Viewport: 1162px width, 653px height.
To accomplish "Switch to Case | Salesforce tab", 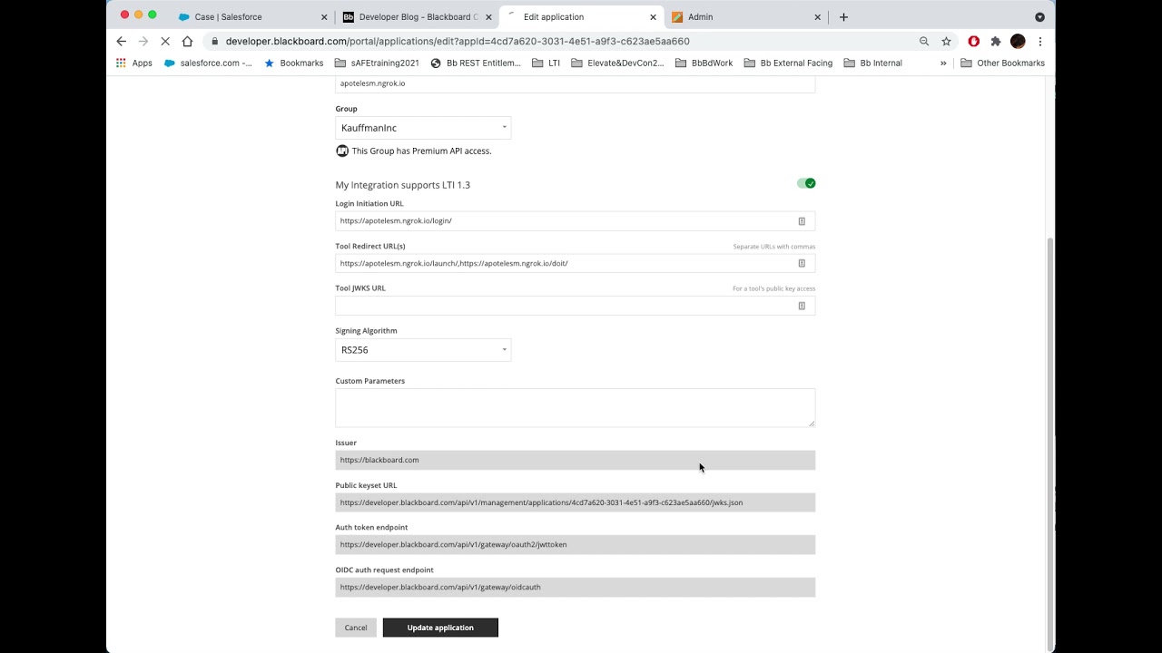I will point(251,17).
